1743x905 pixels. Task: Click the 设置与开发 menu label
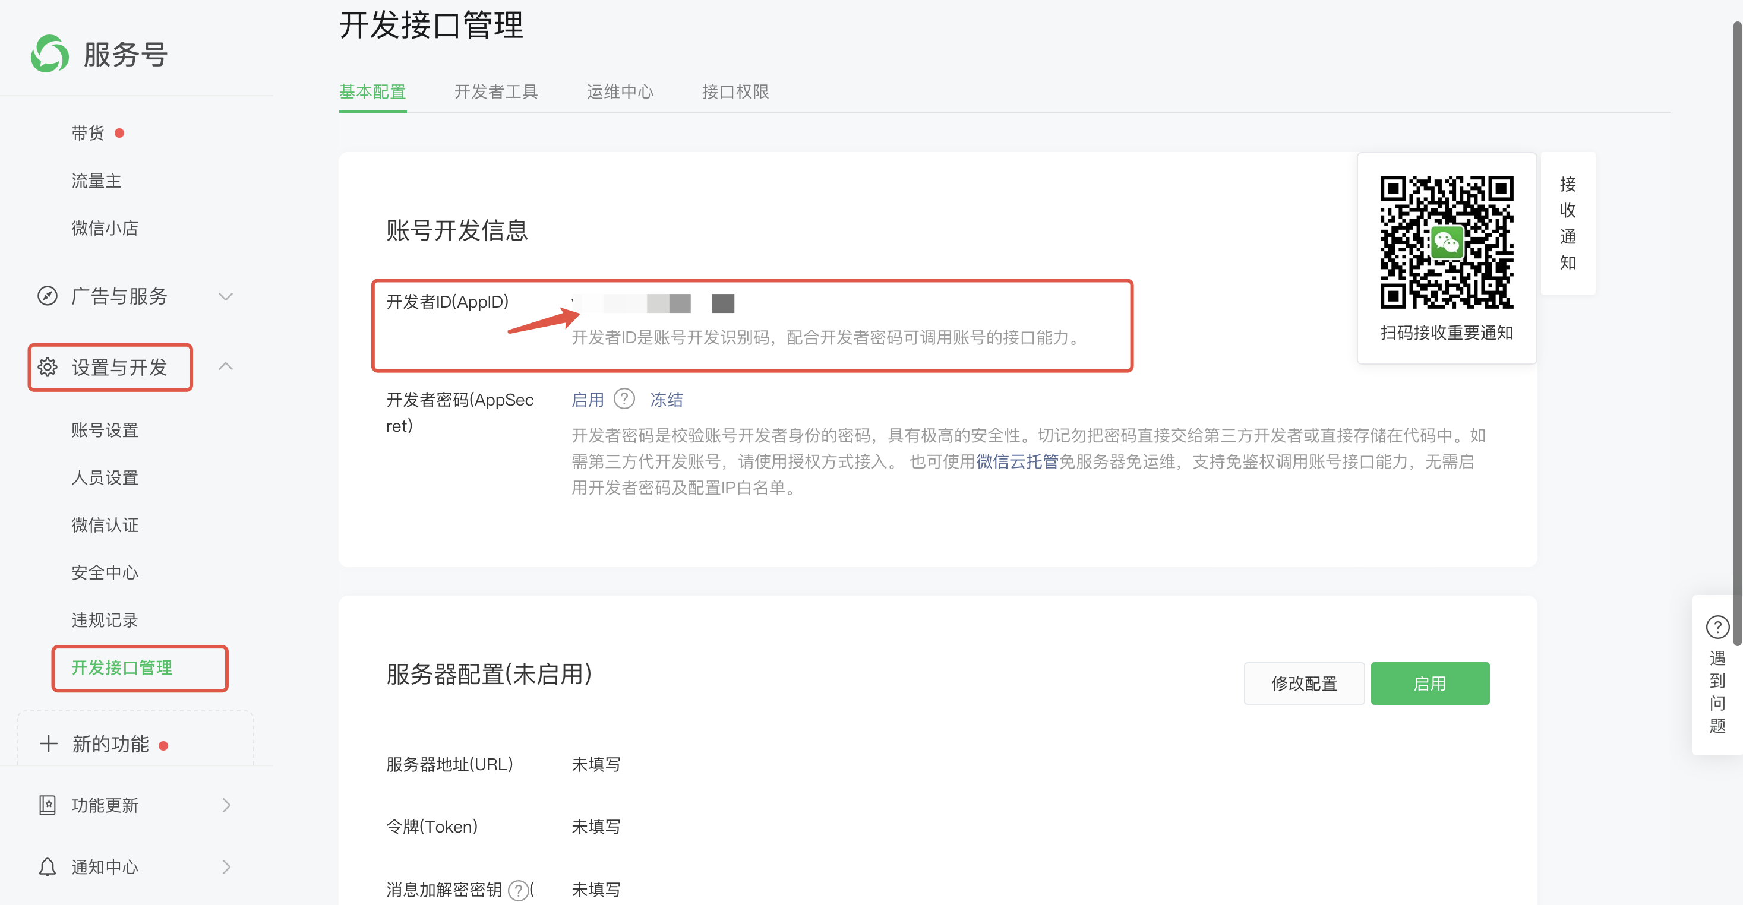coord(119,367)
